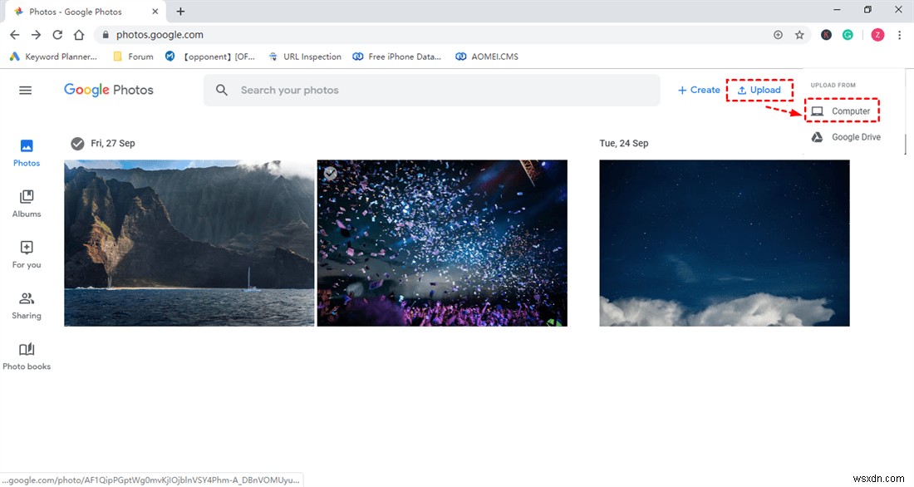The width and height of the screenshot is (914, 487).
Task: Open Chrome three-dot menu
Action: pyautogui.click(x=899, y=35)
